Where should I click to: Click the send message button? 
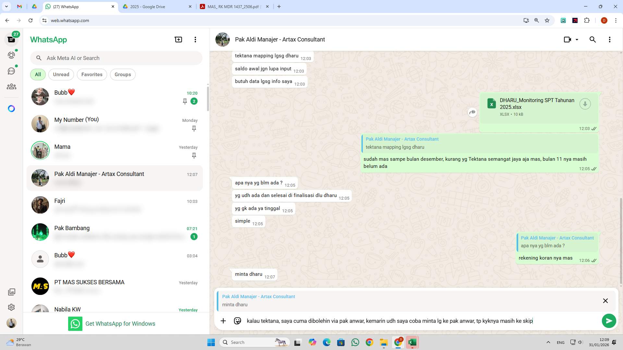[609, 321]
